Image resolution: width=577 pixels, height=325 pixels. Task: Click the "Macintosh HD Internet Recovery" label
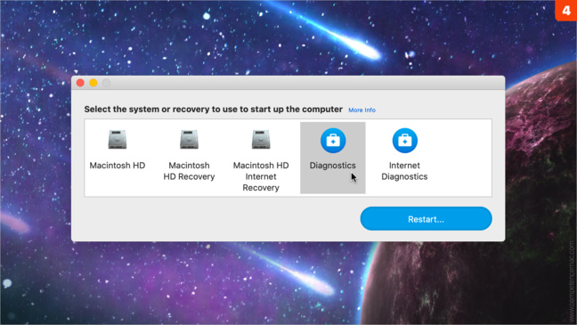(261, 176)
